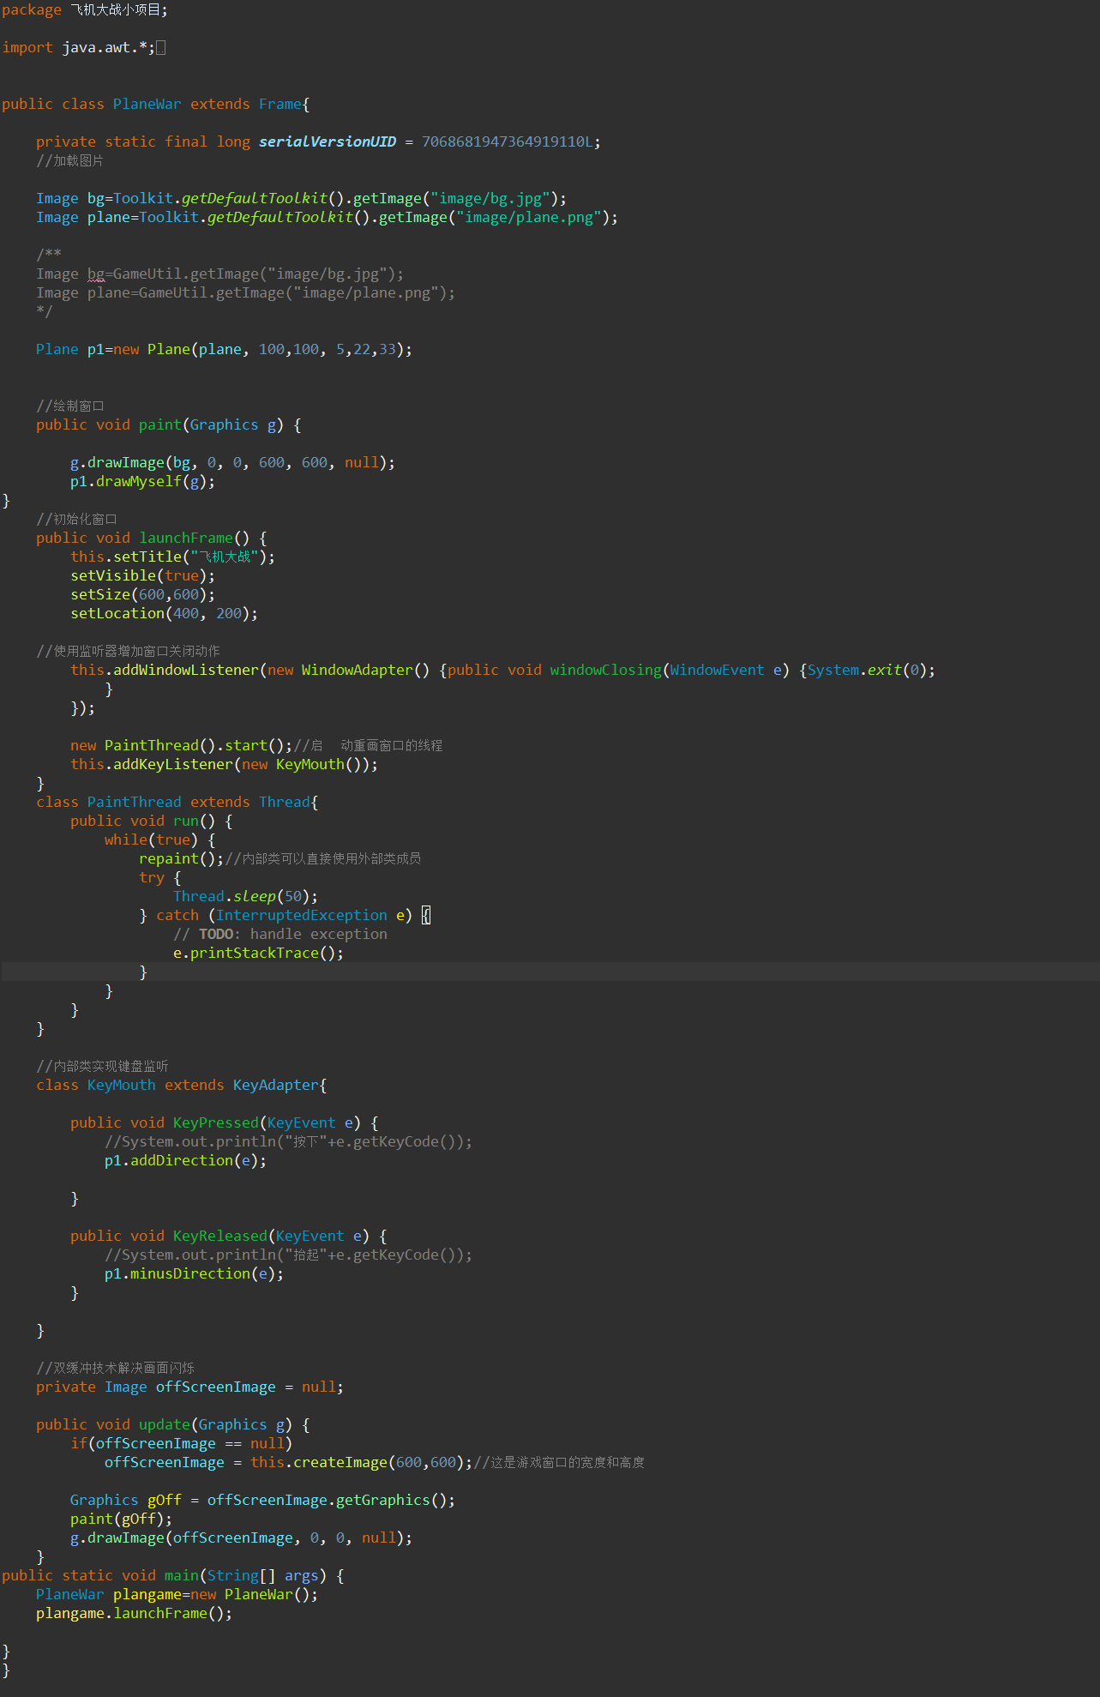
Task: Click the 'repaint();' call
Action: (x=181, y=859)
